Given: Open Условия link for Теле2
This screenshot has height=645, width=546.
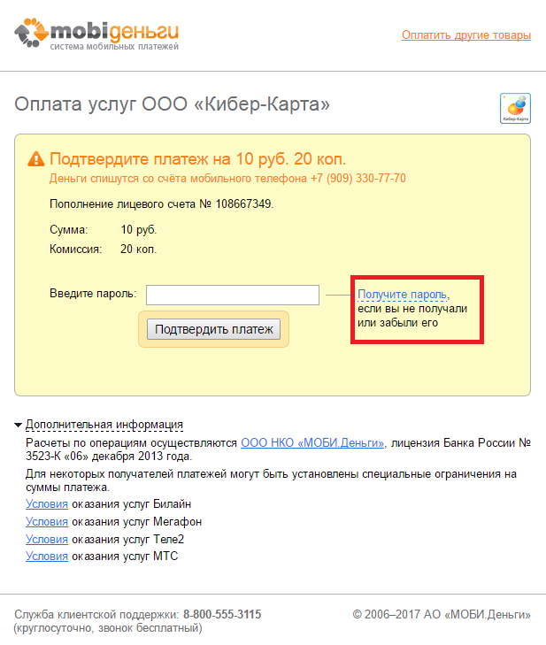Looking at the screenshot, I should [47, 540].
